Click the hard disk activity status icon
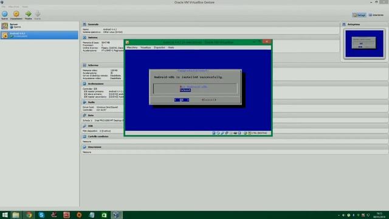The width and height of the screenshot is (389, 219). click(214, 133)
